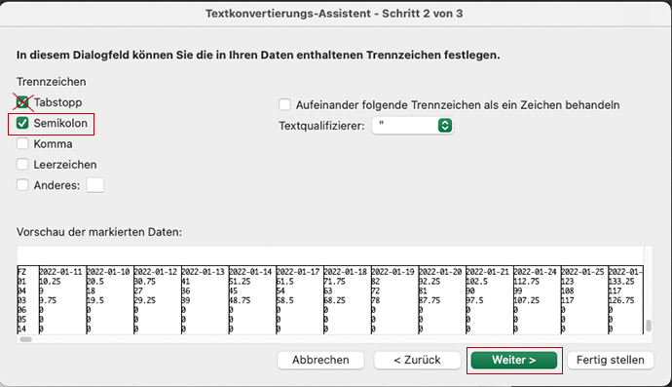Click the value 87.75 in preview

(429, 300)
